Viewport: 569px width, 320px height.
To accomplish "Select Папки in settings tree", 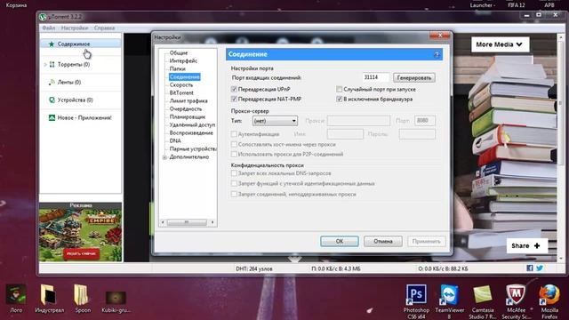I will 178,68.
